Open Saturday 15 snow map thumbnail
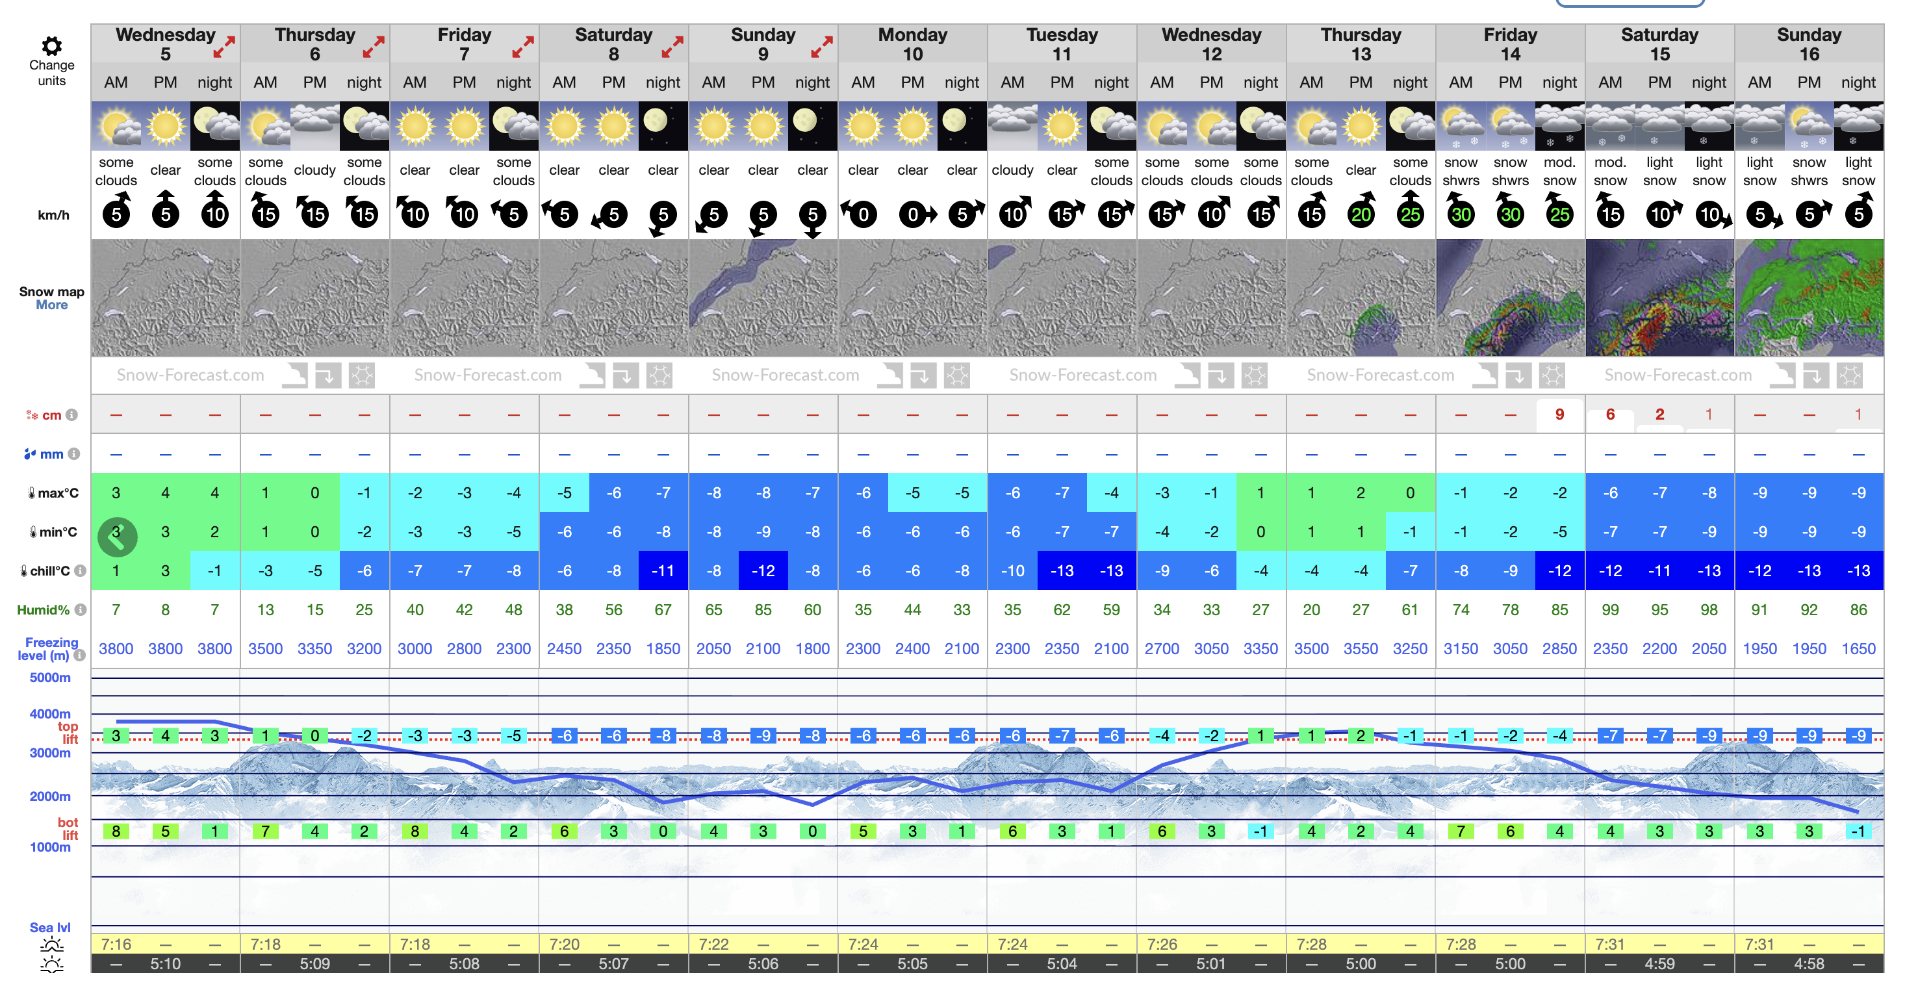The image size is (1918, 990). click(x=1659, y=297)
